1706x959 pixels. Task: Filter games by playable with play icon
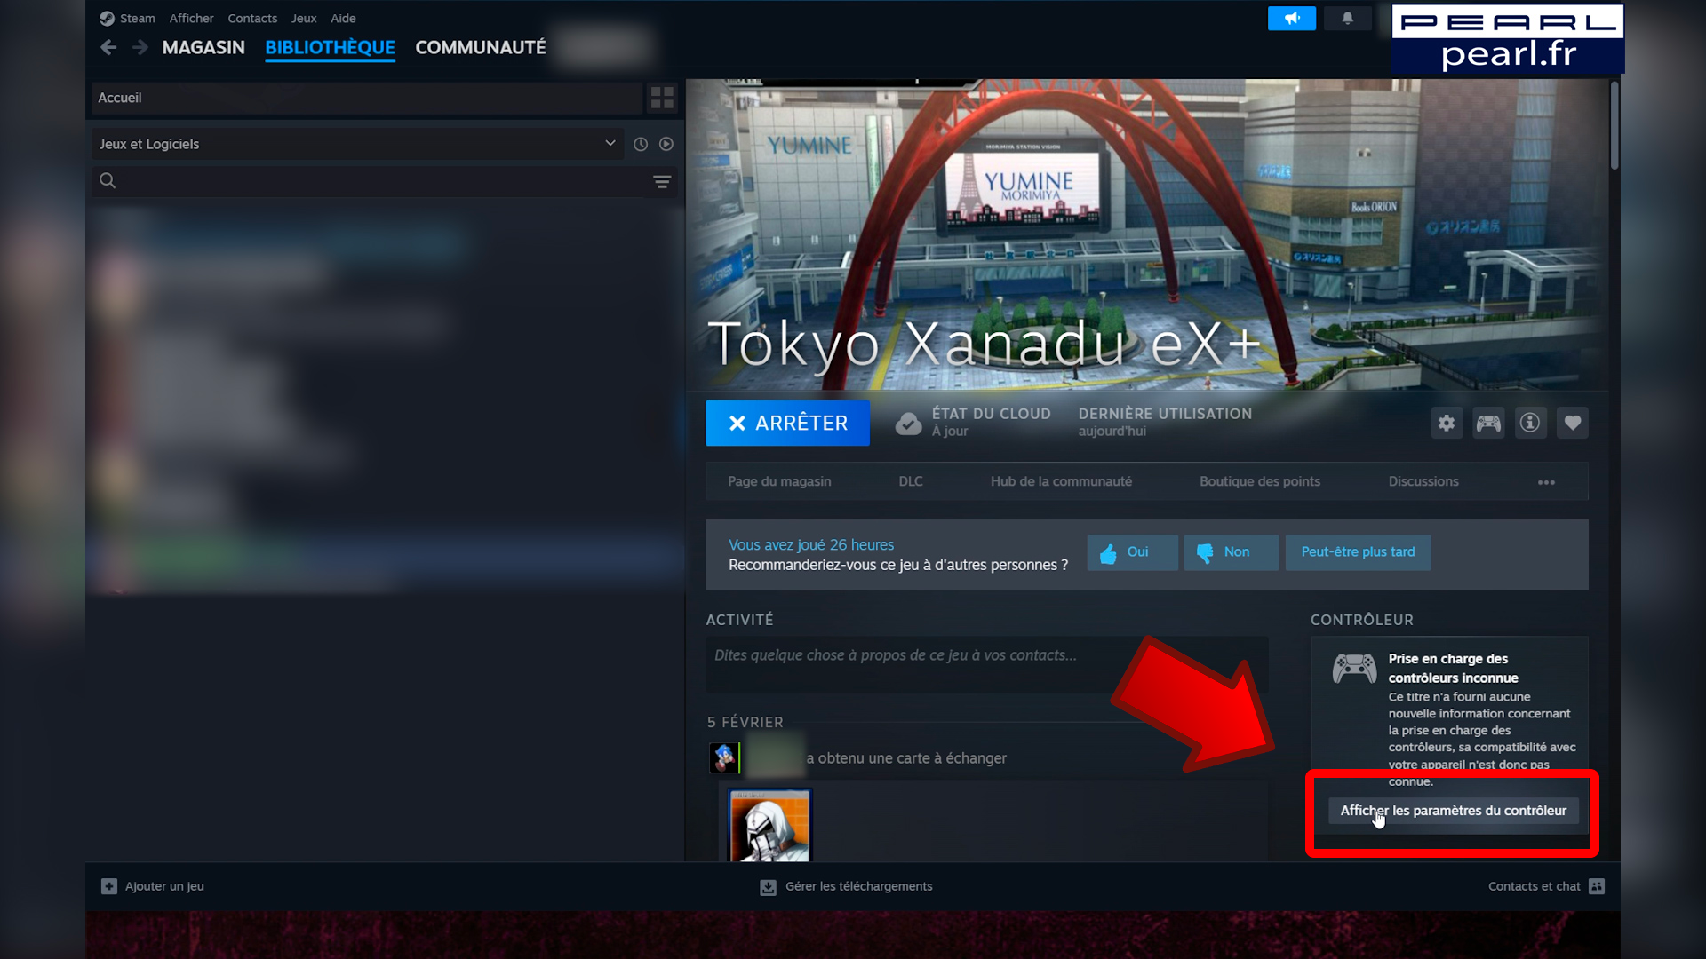(x=666, y=143)
